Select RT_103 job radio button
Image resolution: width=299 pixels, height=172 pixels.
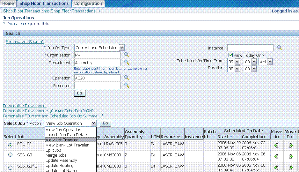pyautogui.click(x=10, y=145)
